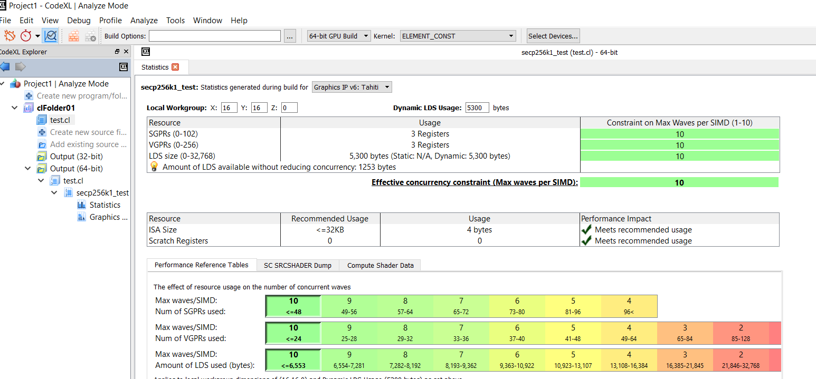
Task: Switch to the Compute Shader Data tab
Action: (381, 266)
